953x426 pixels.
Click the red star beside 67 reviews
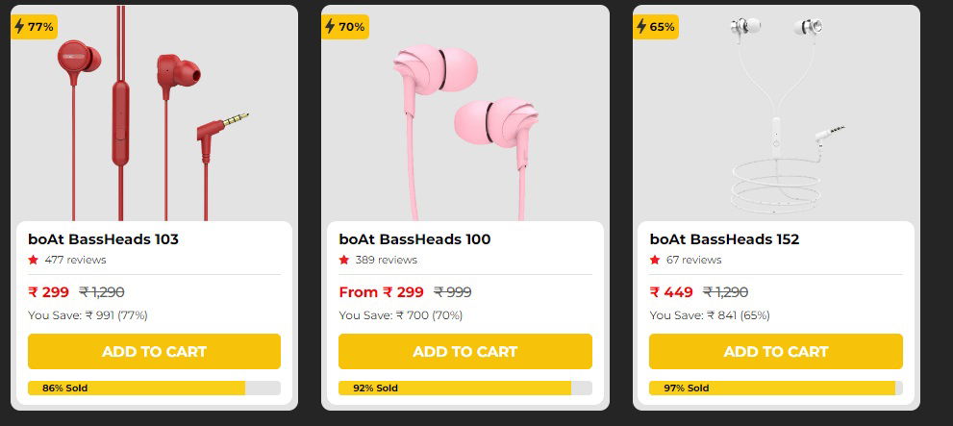tap(655, 260)
